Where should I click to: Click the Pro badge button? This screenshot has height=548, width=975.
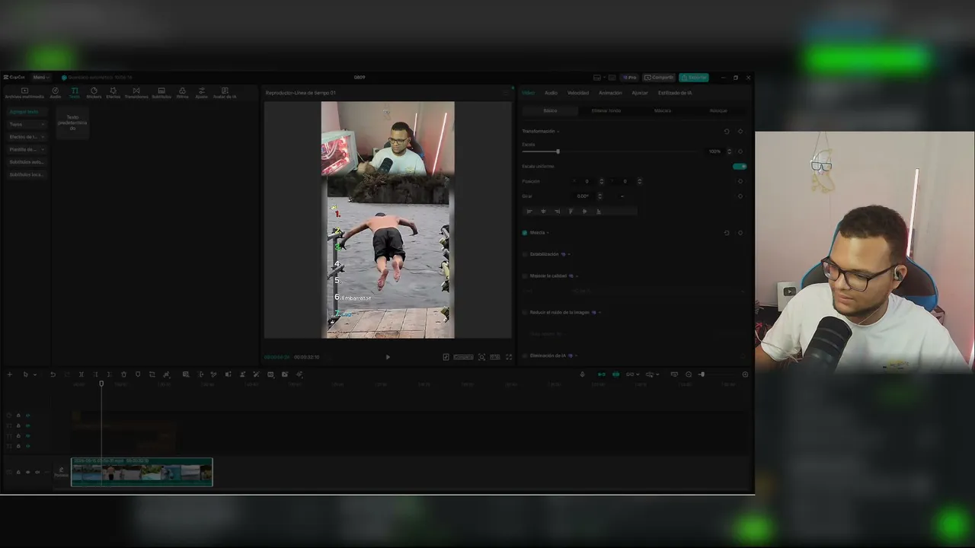click(629, 78)
